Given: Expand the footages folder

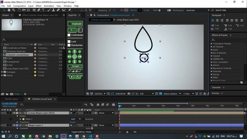Looking at the screenshot, I should [2, 72].
